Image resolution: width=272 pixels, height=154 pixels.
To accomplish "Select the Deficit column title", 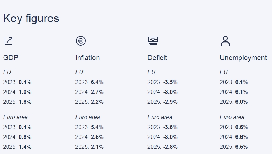I will (157, 58).
